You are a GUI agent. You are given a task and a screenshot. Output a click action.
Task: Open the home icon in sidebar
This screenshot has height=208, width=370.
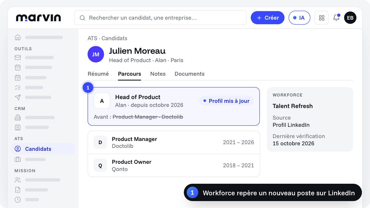click(18, 37)
